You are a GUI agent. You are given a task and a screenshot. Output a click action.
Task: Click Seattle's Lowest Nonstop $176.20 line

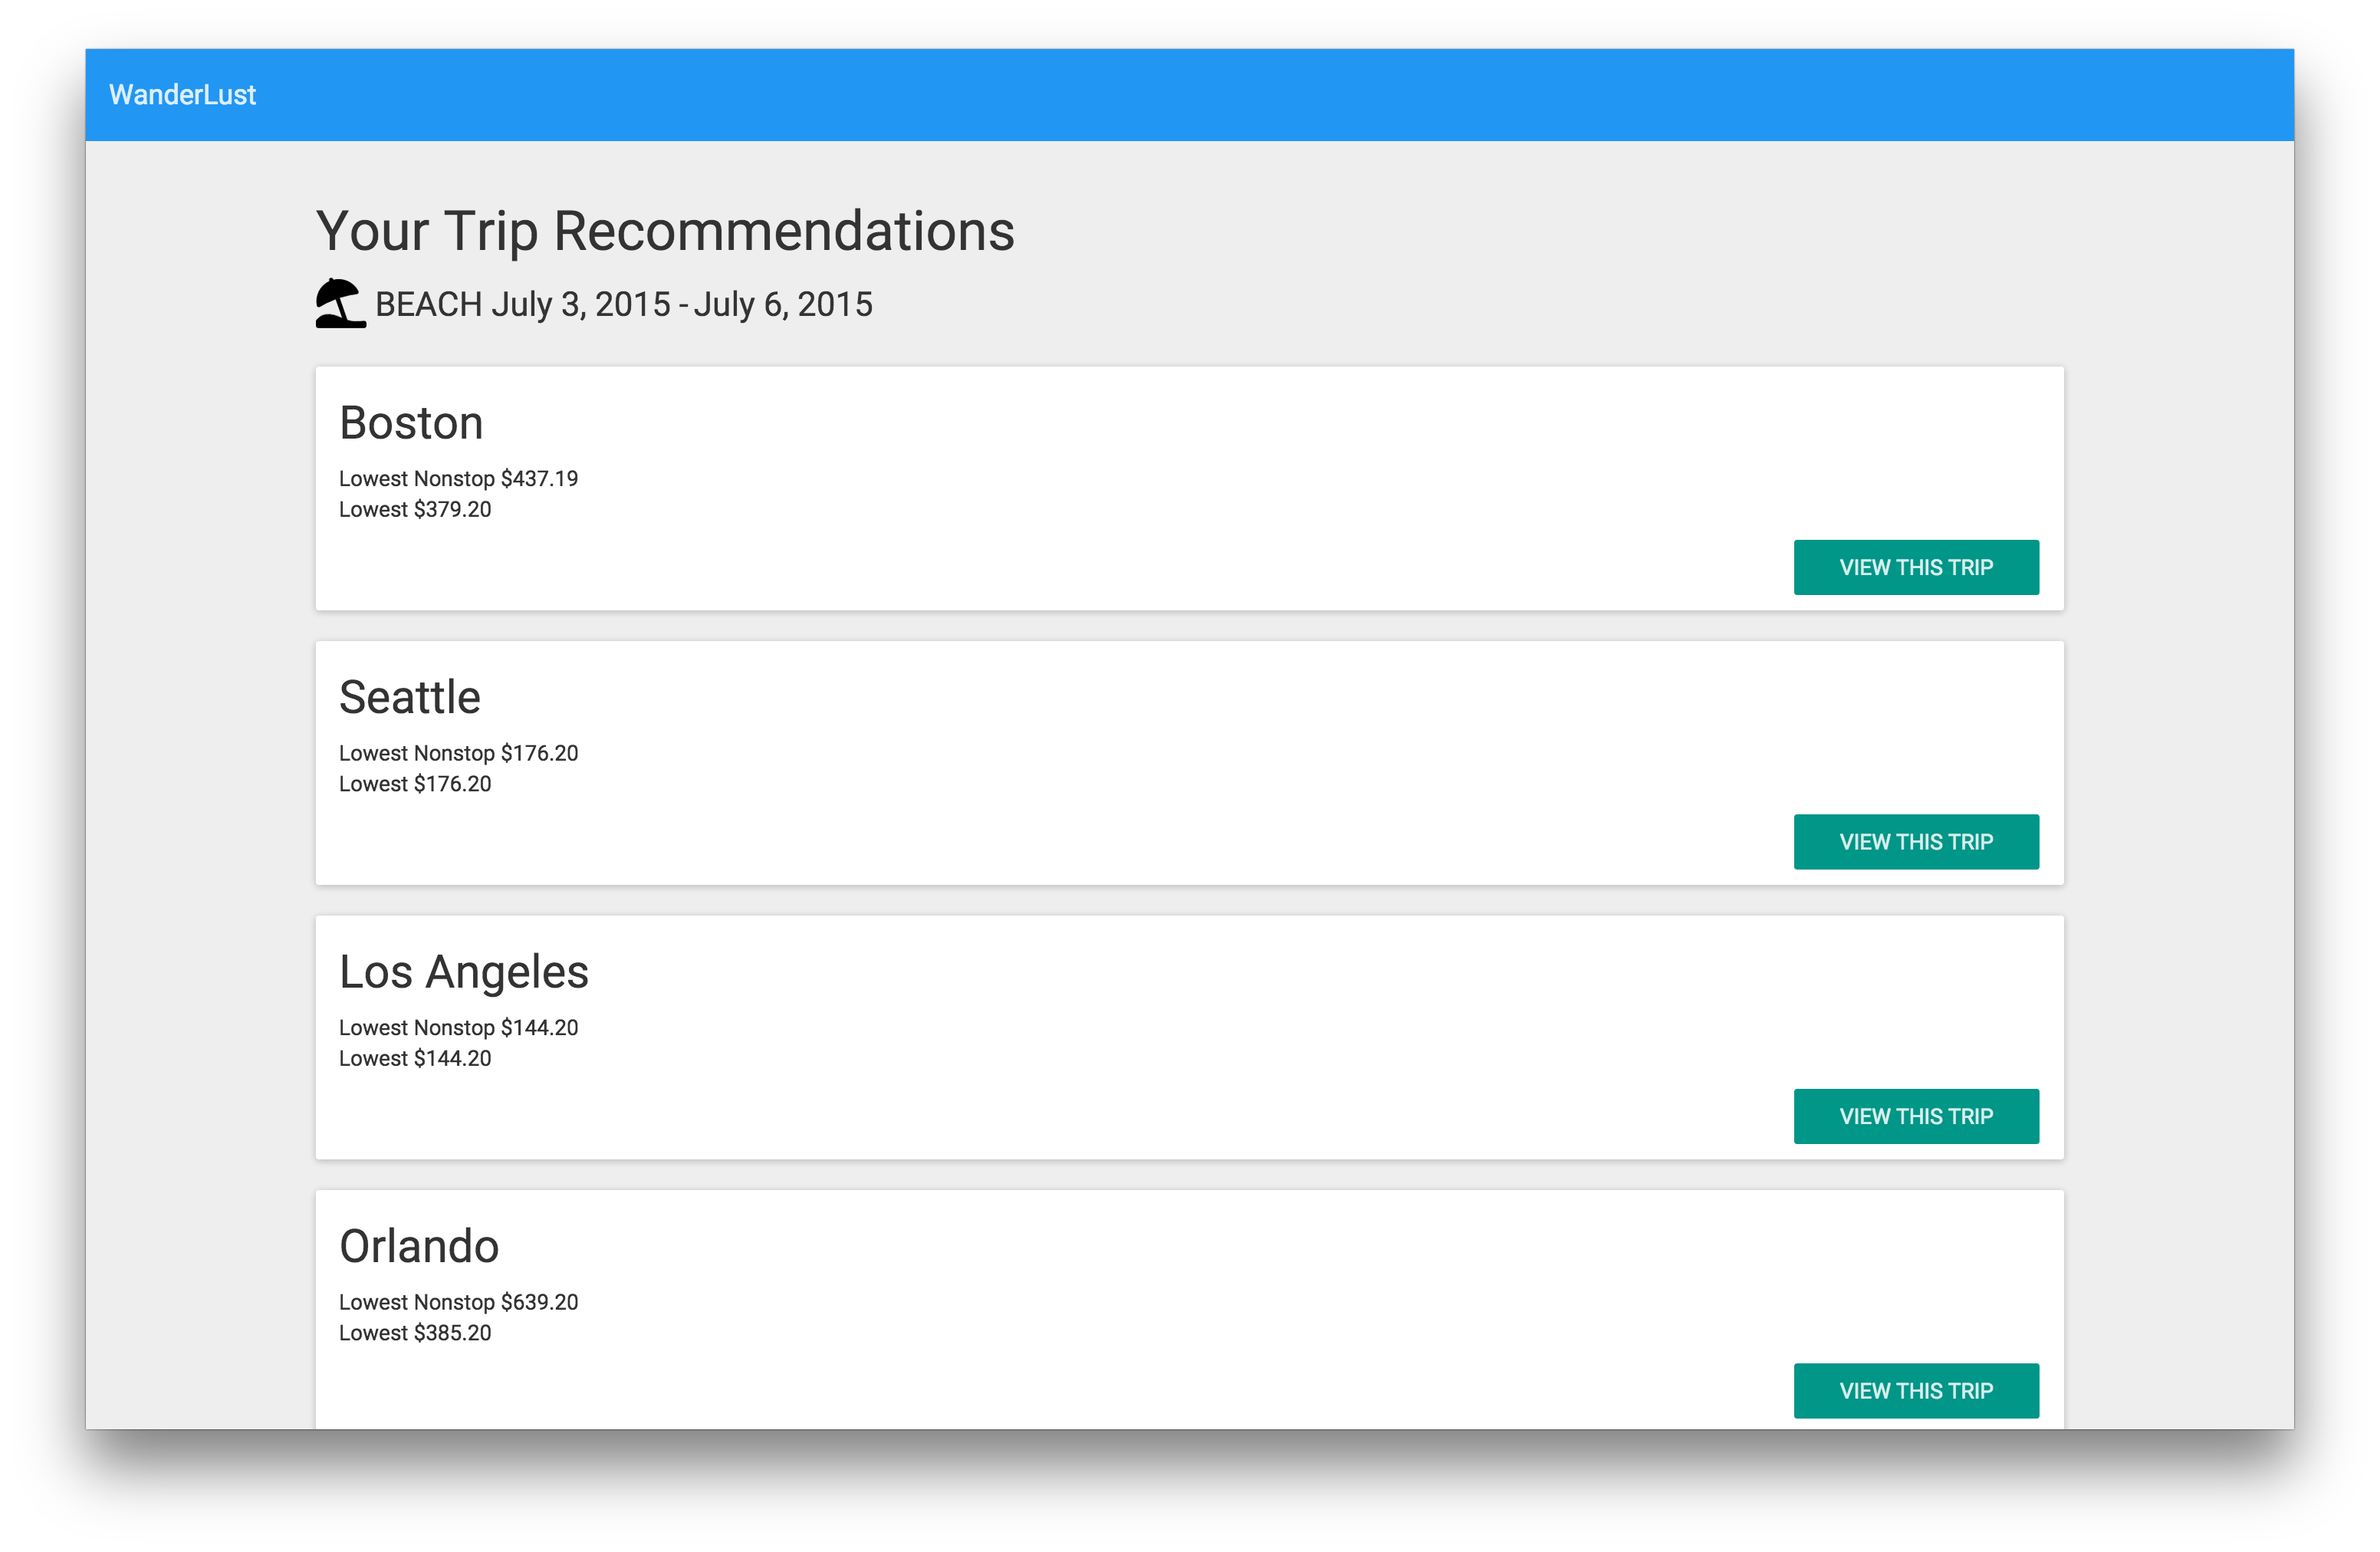pyautogui.click(x=458, y=753)
